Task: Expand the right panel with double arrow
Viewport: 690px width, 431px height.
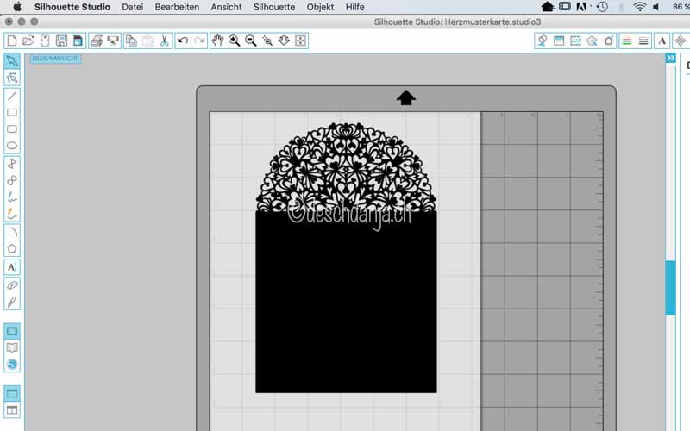Action: [671, 58]
